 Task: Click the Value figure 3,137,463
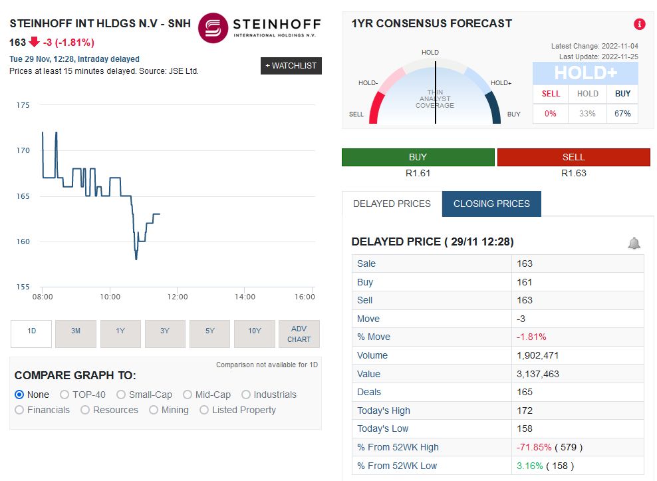538,374
